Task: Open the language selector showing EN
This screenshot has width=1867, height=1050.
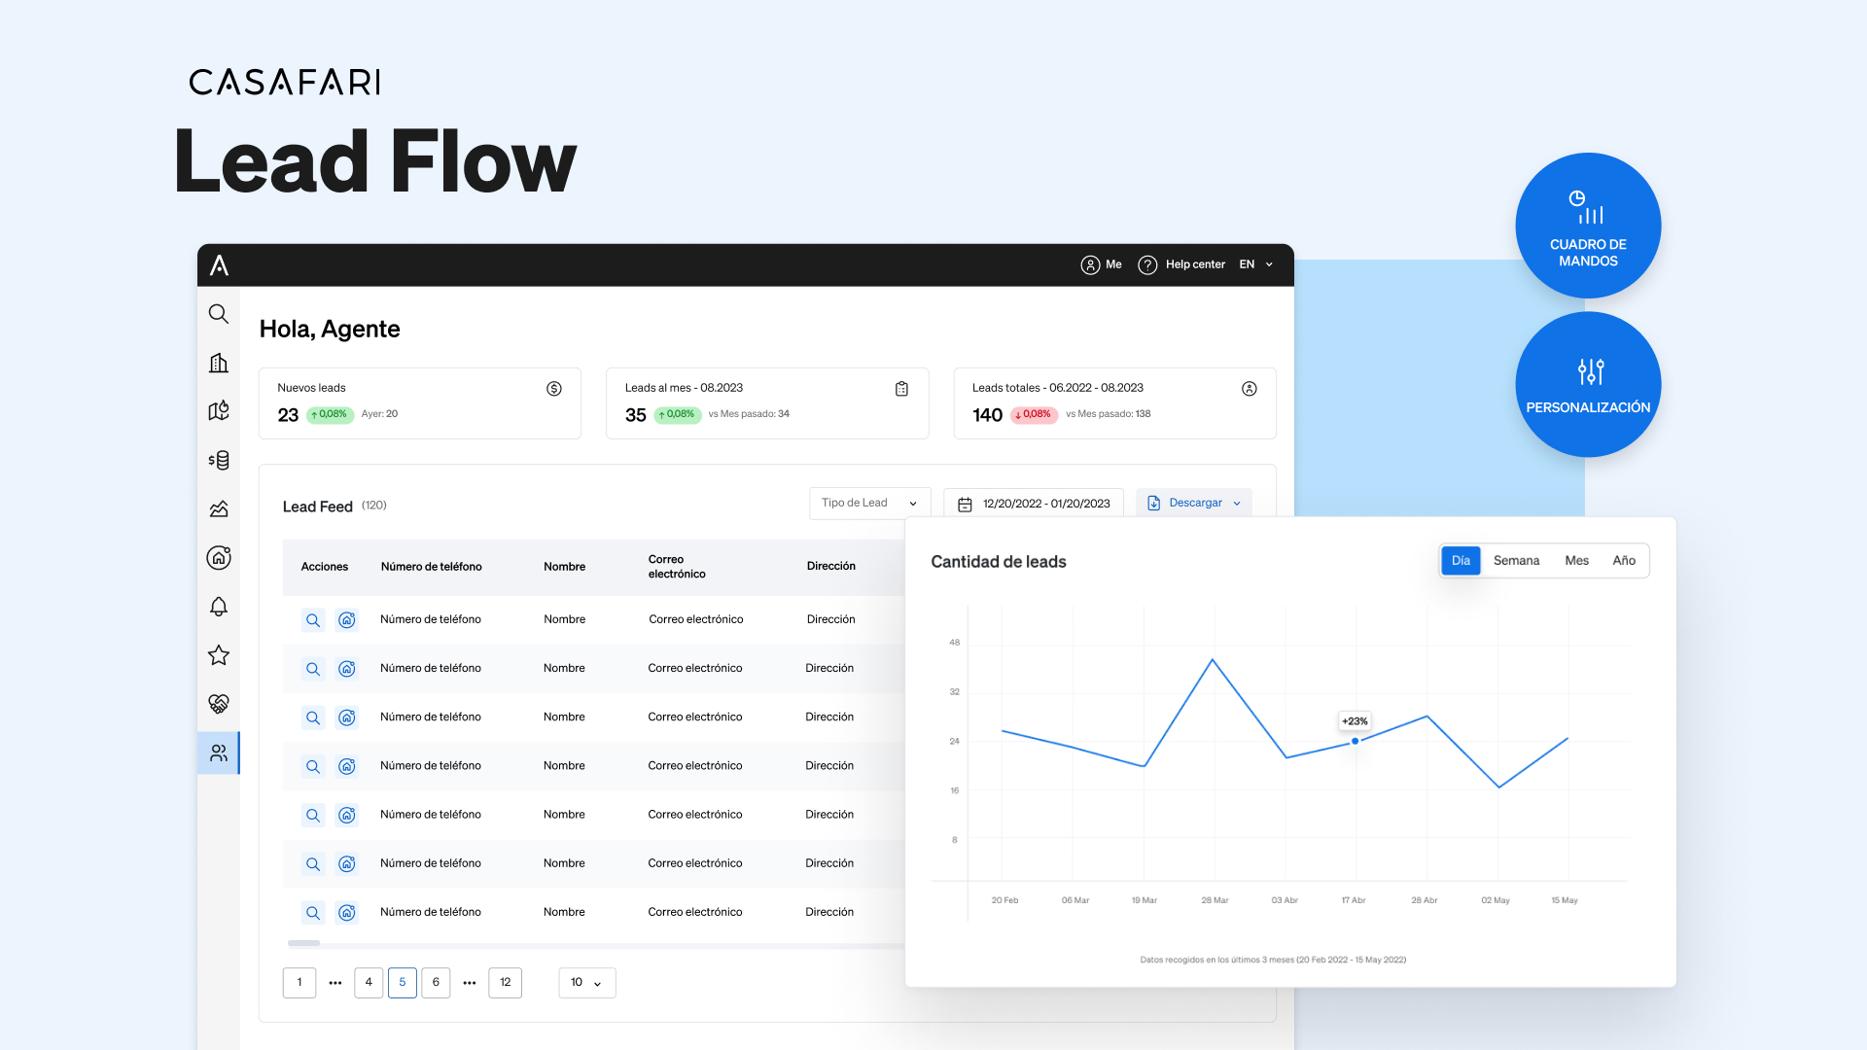Action: pyautogui.click(x=1255, y=263)
